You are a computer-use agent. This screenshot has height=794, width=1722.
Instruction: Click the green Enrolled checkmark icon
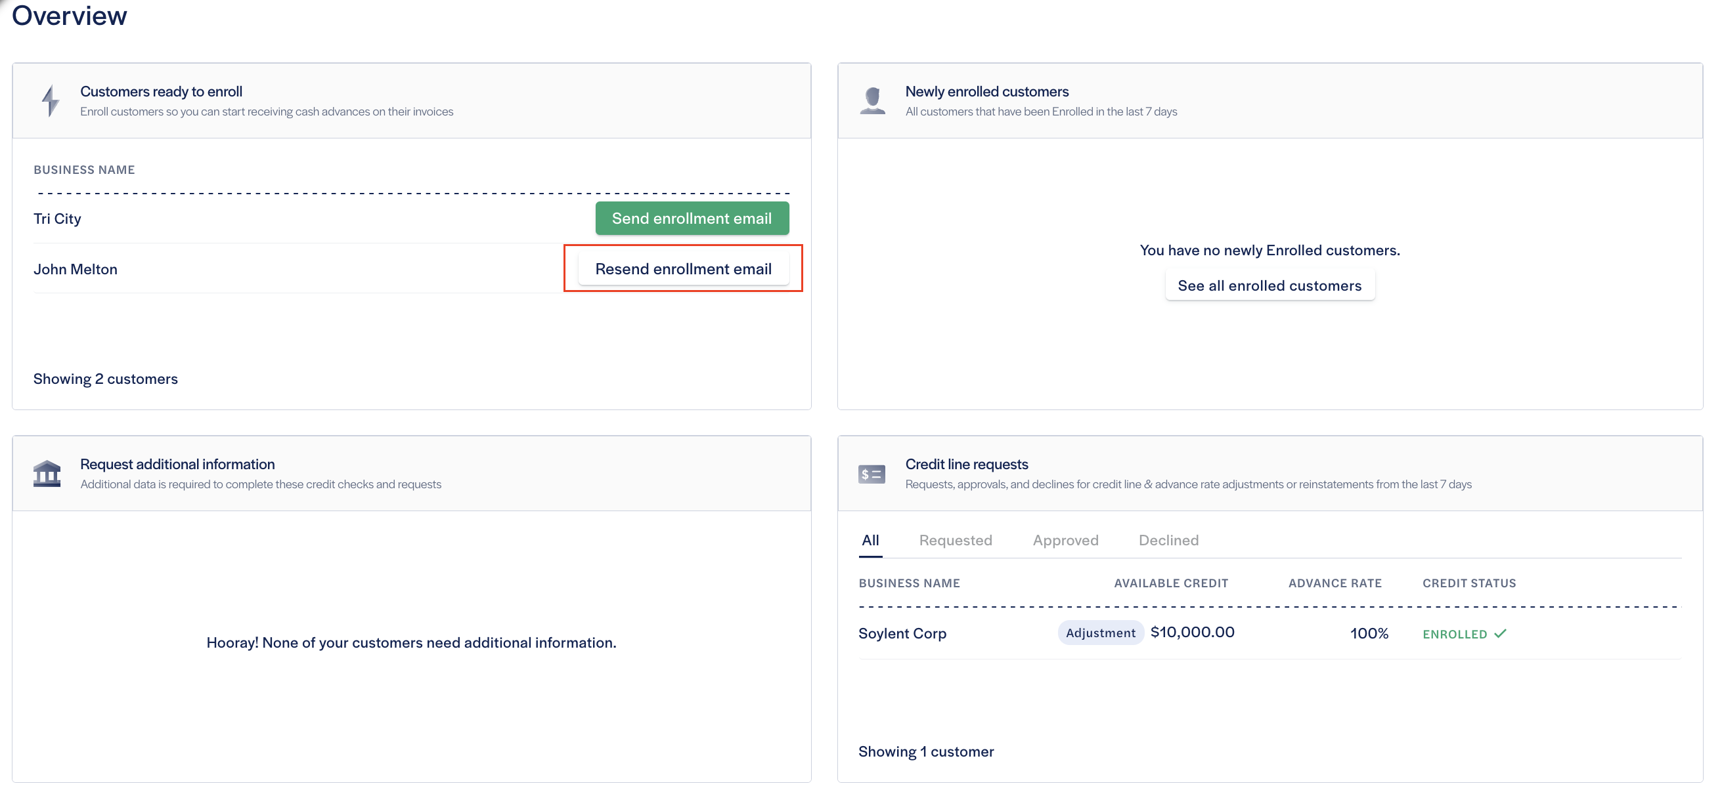1500,633
